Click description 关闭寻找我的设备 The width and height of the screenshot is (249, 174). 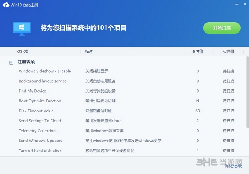click(100, 91)
